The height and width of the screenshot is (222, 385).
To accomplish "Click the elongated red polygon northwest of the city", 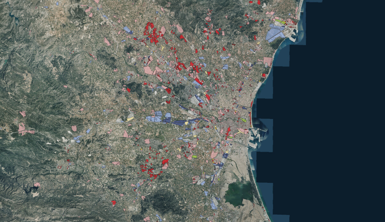I will pos(208,96).
